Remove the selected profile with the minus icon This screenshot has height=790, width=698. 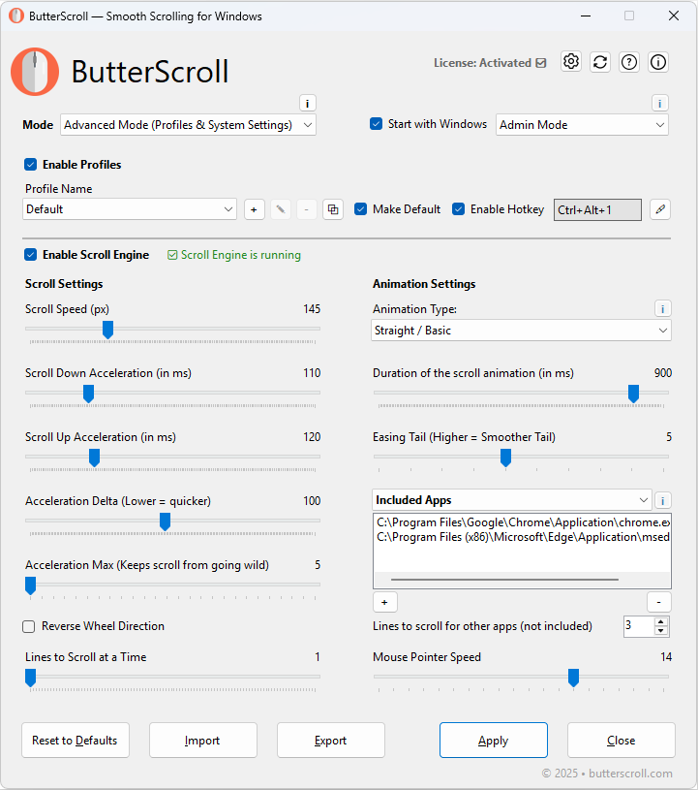pyautogui.click(x=306, y=208)
